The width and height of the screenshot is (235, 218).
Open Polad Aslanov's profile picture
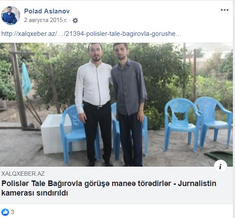pyautogui.click(x=10, y=15)
